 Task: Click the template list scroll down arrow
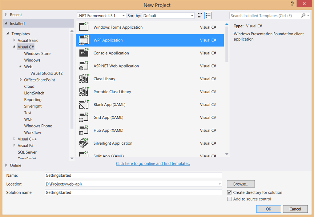[227, 154]
